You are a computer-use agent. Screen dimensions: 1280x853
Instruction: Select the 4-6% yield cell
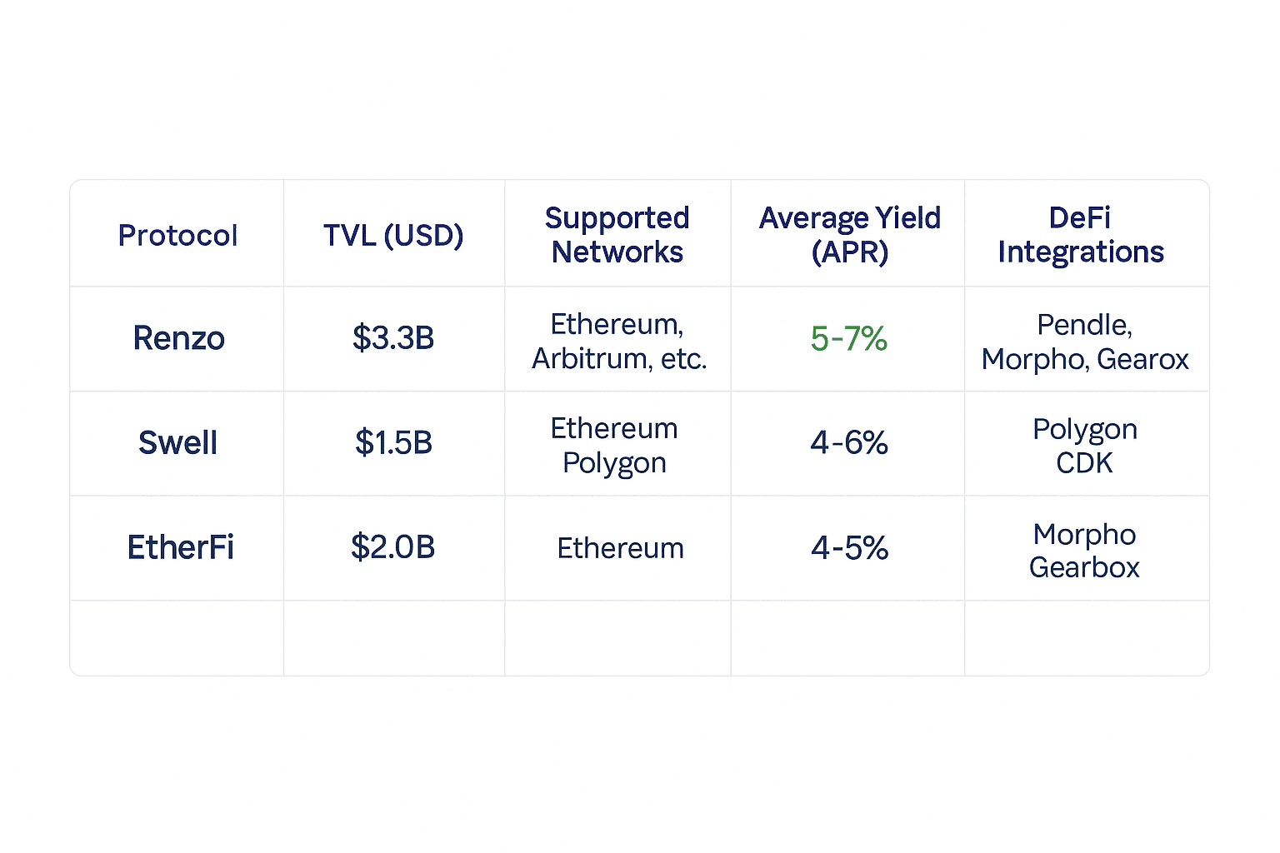tap(848, 443)
